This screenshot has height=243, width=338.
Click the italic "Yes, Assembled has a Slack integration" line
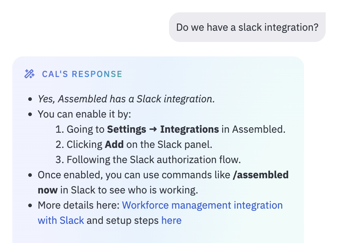(x=126, y=99)
